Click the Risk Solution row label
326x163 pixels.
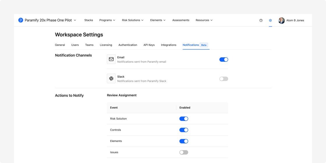click(x=118, y=119)
